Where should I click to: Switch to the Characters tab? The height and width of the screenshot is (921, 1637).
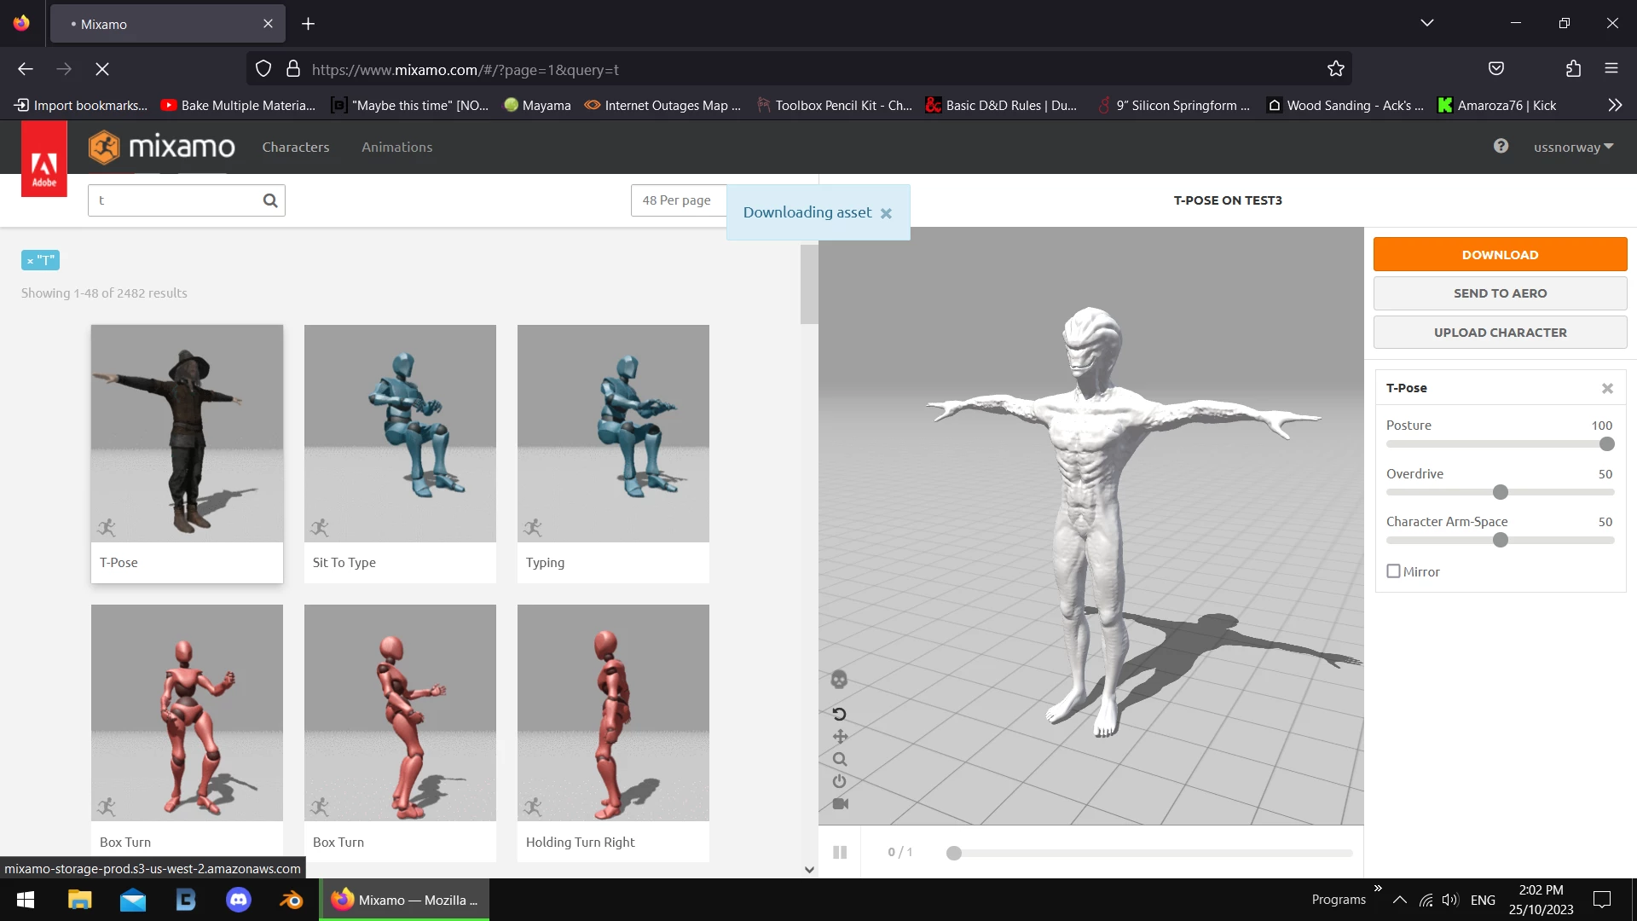click(x=295, y=147)
